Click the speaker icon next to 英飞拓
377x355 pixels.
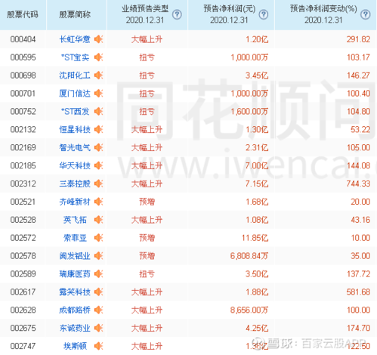[x=98, y=220]
